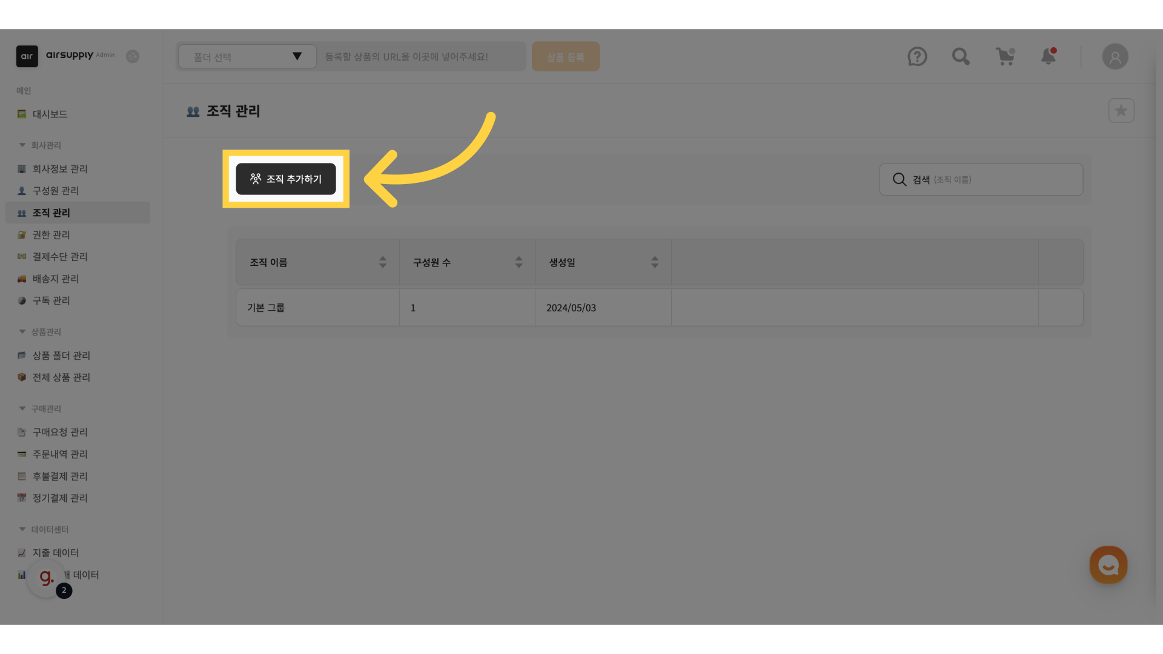Open the 권한 관리 menu item

click(x=51, y=235)
